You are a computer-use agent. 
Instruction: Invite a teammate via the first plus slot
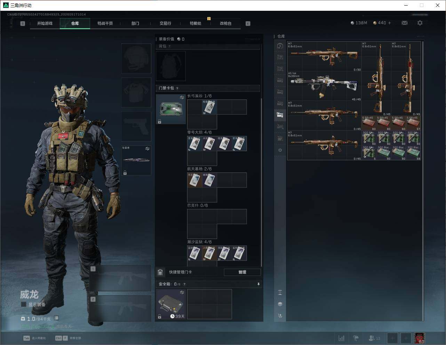pos(392,338)
